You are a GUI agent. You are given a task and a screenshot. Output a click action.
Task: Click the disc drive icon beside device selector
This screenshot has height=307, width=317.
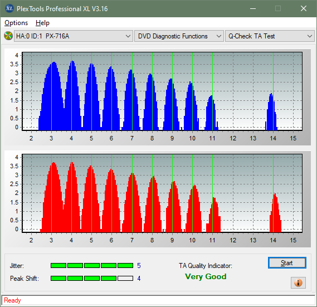8,36
